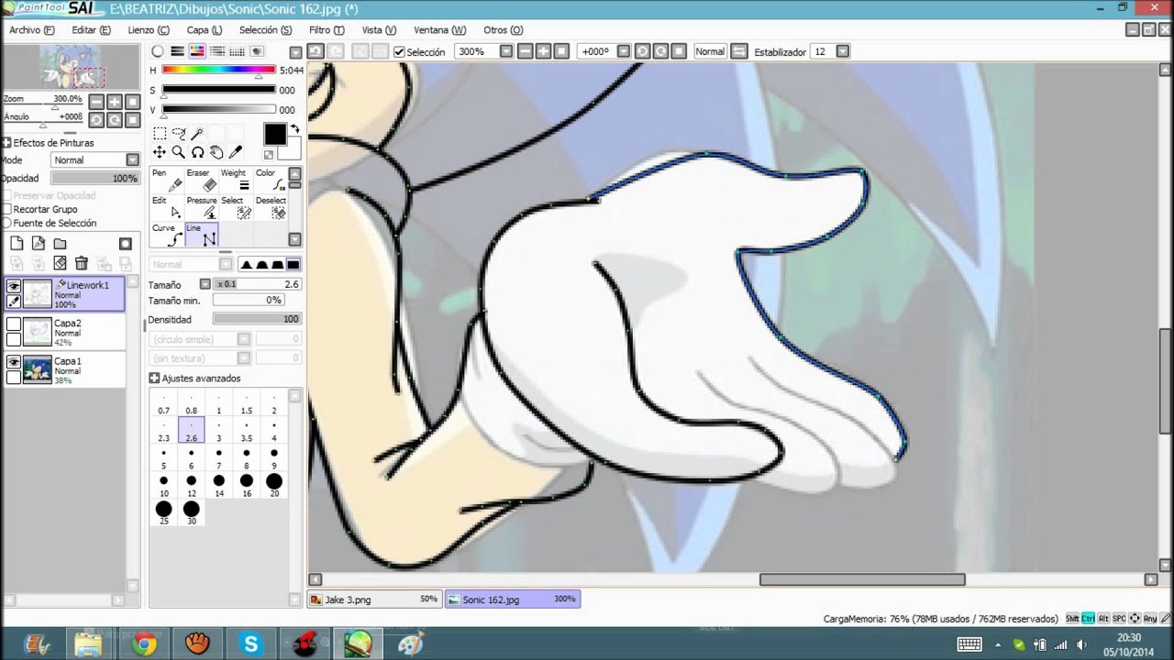
Task: Expand the Ajustes avanzados section
Action: pos(154,378)
